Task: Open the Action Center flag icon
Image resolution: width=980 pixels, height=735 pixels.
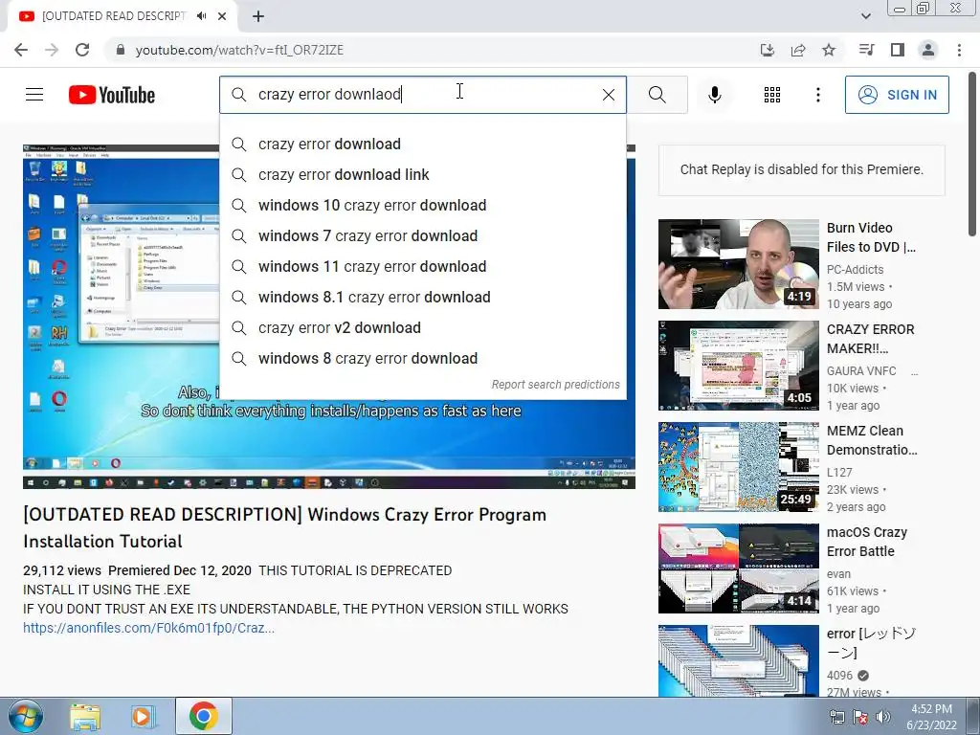Action: (x=859, y=717)
